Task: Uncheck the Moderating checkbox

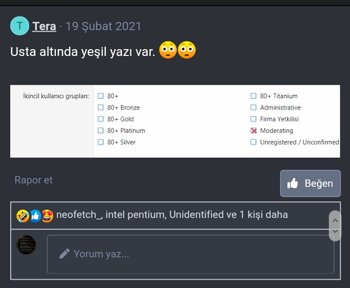Action: [253, 130]
